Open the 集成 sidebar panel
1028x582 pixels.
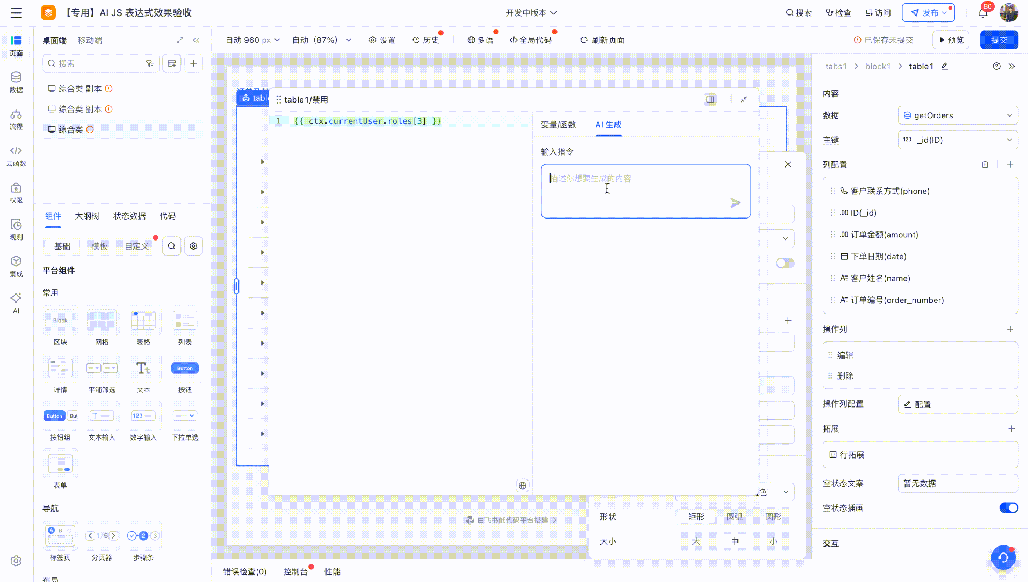pos(16,266)
